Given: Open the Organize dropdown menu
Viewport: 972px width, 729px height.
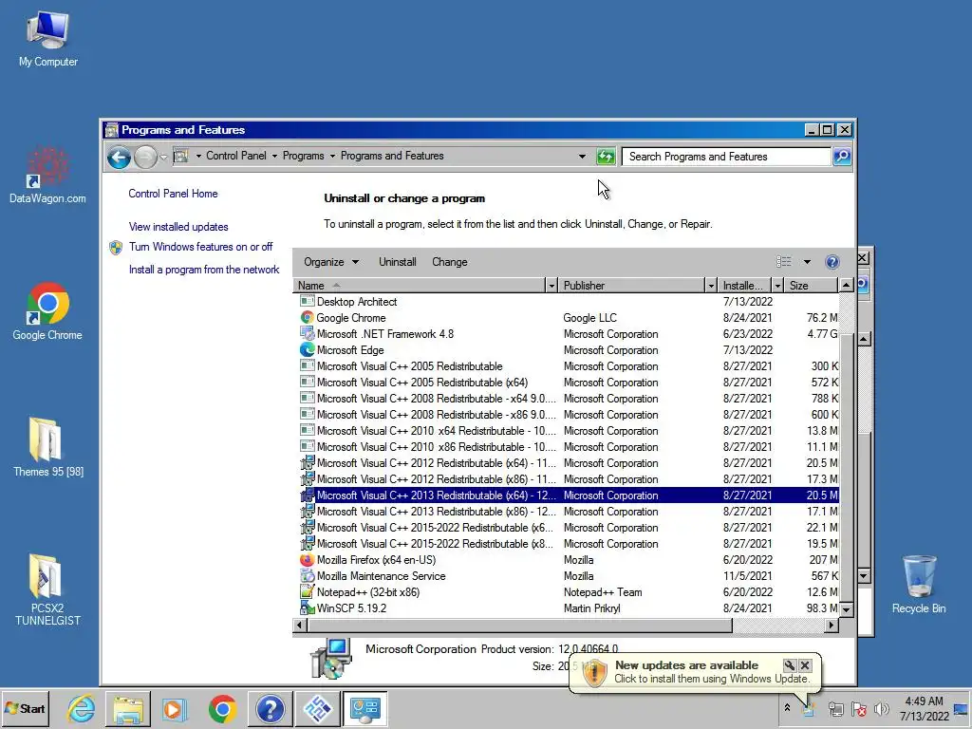Looking at the screenshot, I should coord(331,262).
